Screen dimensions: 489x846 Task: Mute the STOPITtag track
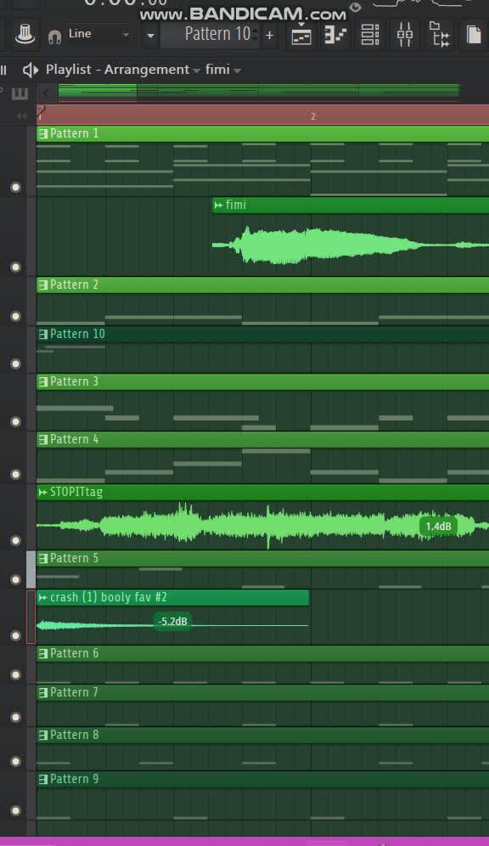click(x=15, y=540)
